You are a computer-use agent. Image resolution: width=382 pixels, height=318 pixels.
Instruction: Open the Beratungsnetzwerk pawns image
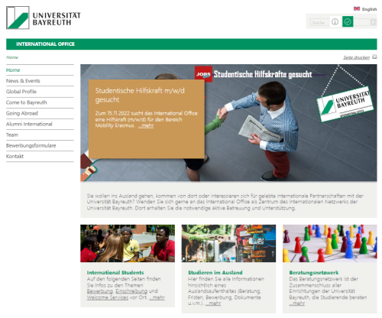[x=330, y=243]
